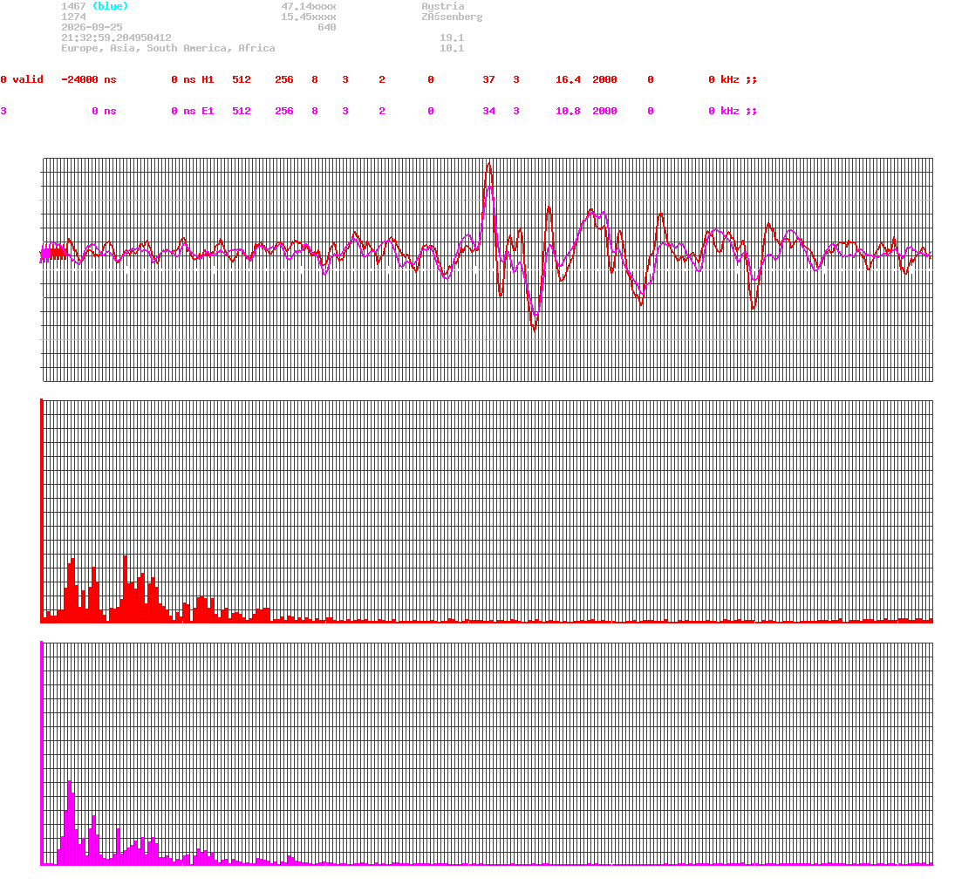Click "2000" in the red H1 row
This screenshot has width=955, height=885.
pos(604,79)
